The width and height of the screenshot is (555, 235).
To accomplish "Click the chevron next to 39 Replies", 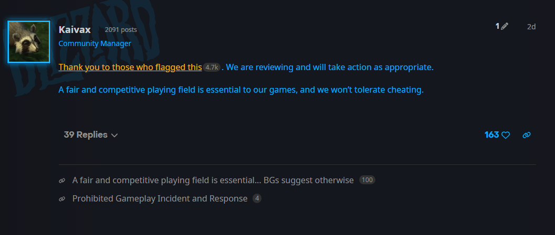I will pyautogui.click(x=114, y=135).
